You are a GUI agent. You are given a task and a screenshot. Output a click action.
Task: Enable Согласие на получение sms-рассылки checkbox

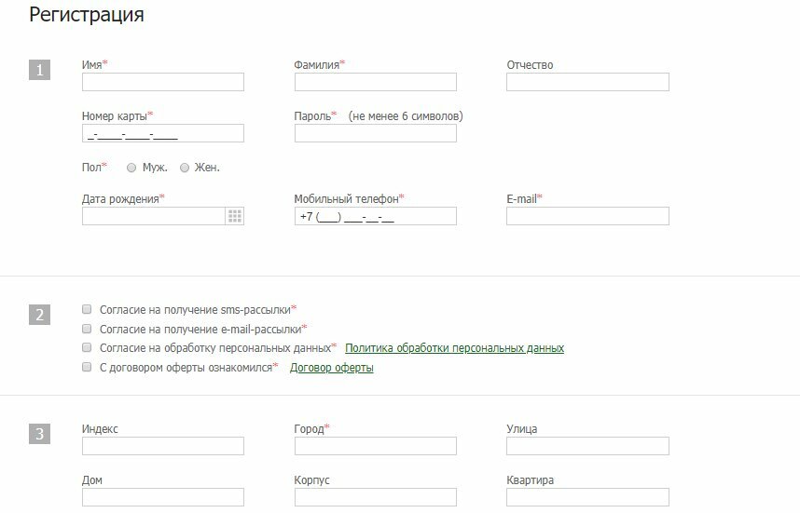[x=87, y=308]
